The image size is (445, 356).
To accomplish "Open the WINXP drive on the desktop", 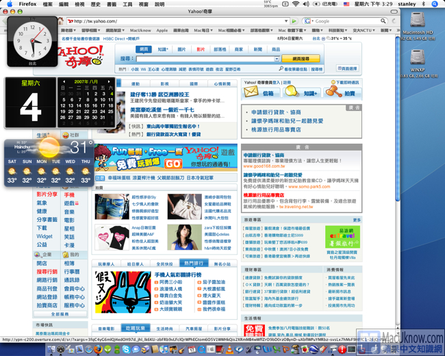I will pos(418,58).
